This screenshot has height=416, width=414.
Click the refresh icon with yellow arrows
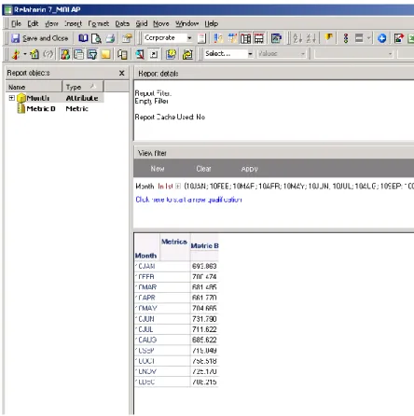click(x=187, y=54)
